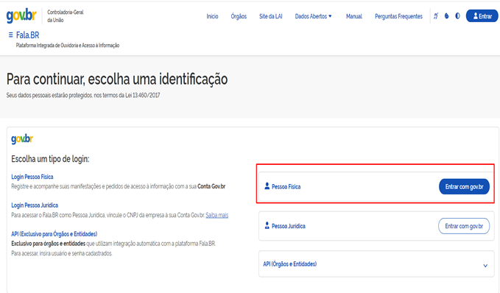Click the Login Pessoa Jurídica heading
Screen dimensions: 500x293
35,205
